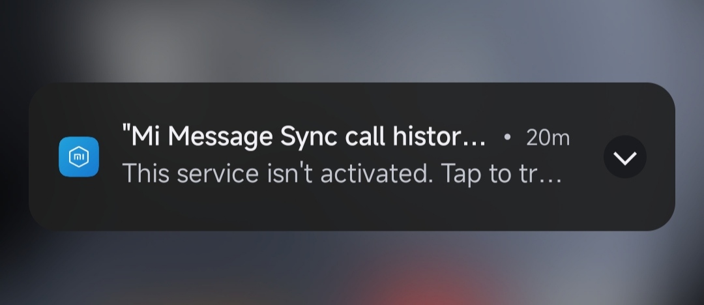Click the dot separator before 20m
The height and width of the screenshot is (305, 704).
(507, 137)
